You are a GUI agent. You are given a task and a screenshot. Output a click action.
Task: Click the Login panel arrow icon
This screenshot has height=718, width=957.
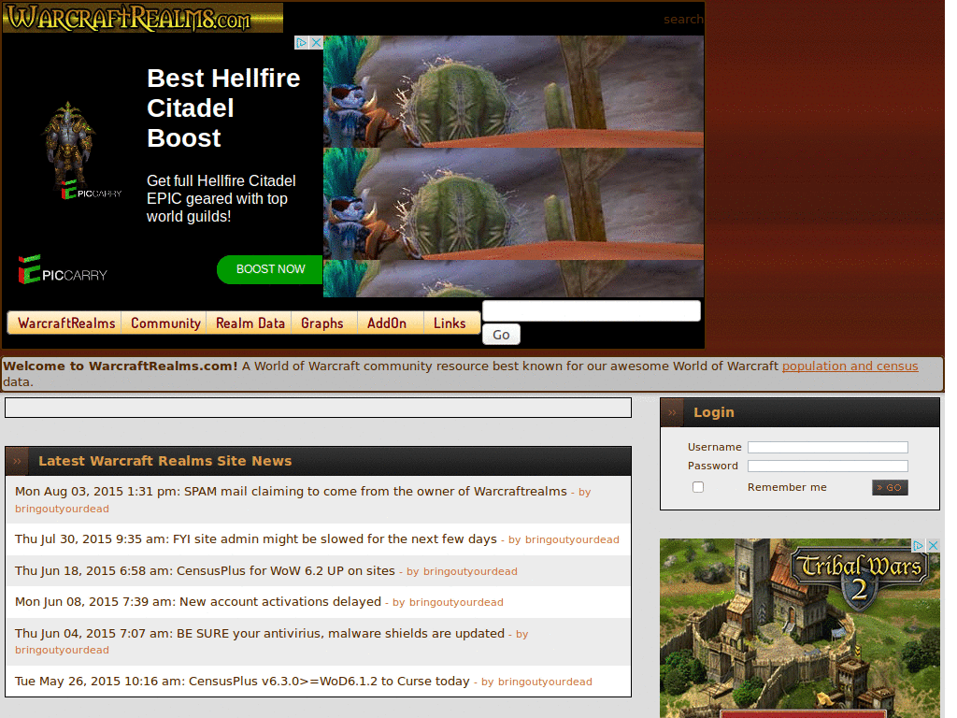click(x=672, y=412)
